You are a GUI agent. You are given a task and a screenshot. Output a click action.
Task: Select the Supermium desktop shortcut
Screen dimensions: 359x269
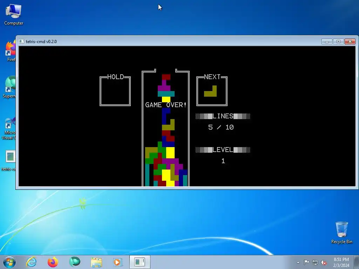(9, 87)
